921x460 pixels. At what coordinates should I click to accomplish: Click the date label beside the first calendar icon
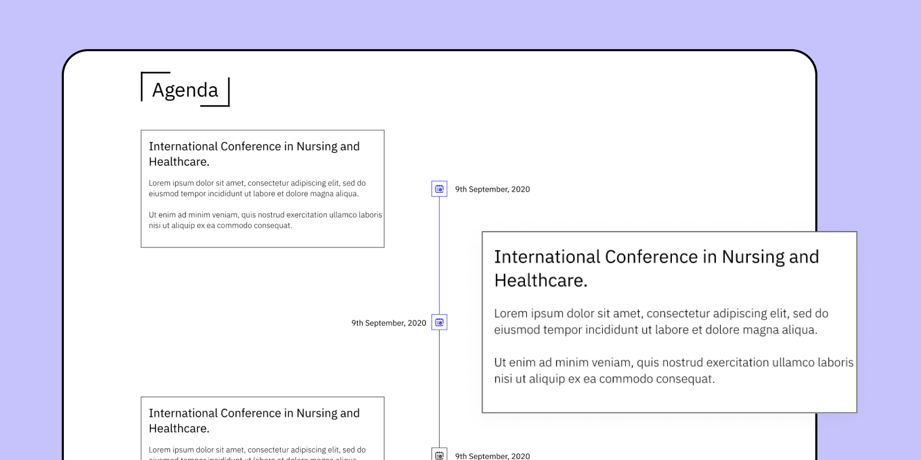click(x=492, y=189)
